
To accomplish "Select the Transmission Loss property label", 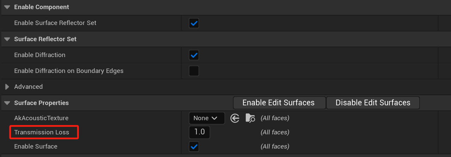I will [42, 132].
